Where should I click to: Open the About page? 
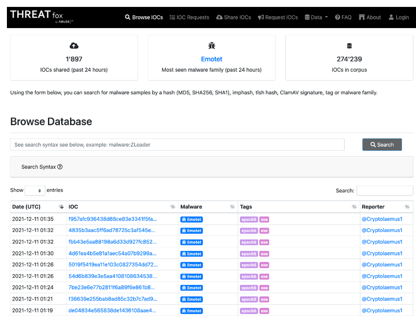[370, 17]
